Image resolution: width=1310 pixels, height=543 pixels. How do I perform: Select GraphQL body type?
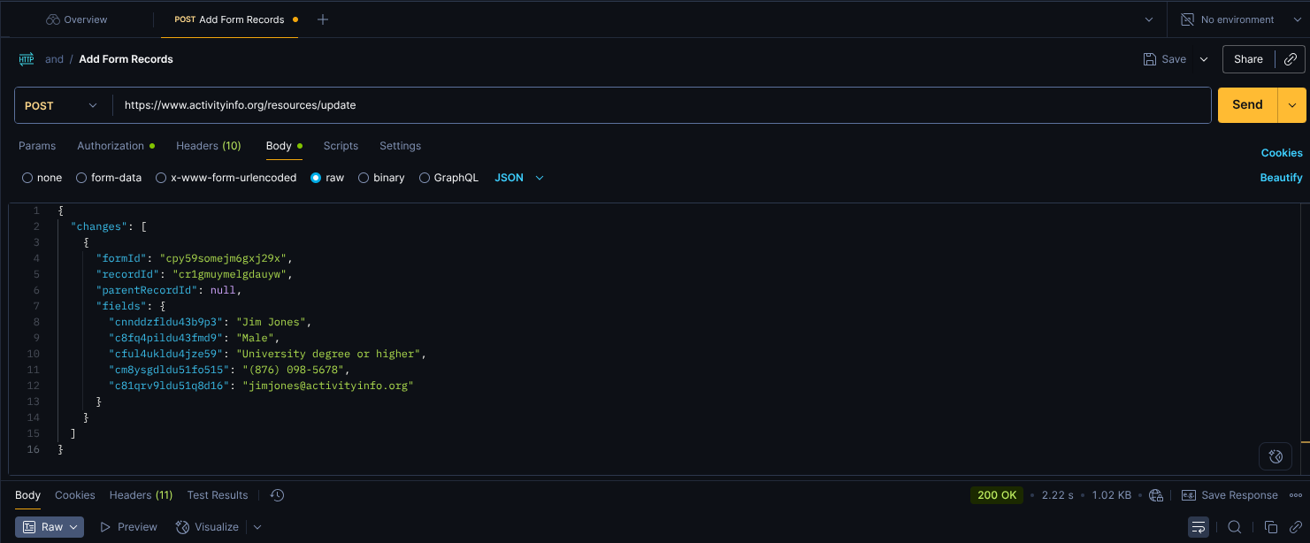tap(448, 178)
